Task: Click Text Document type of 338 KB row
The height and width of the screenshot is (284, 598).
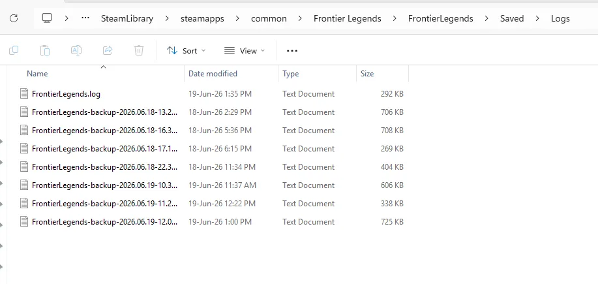Action: [308, 204]
